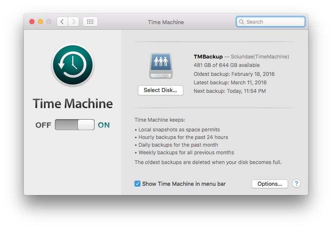
Task: Open the Options… dialog
Action: coord(270,184)
